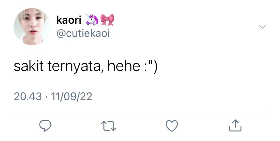Click the display name kaori
280x141 pixels.
click(x=69, y=20)
